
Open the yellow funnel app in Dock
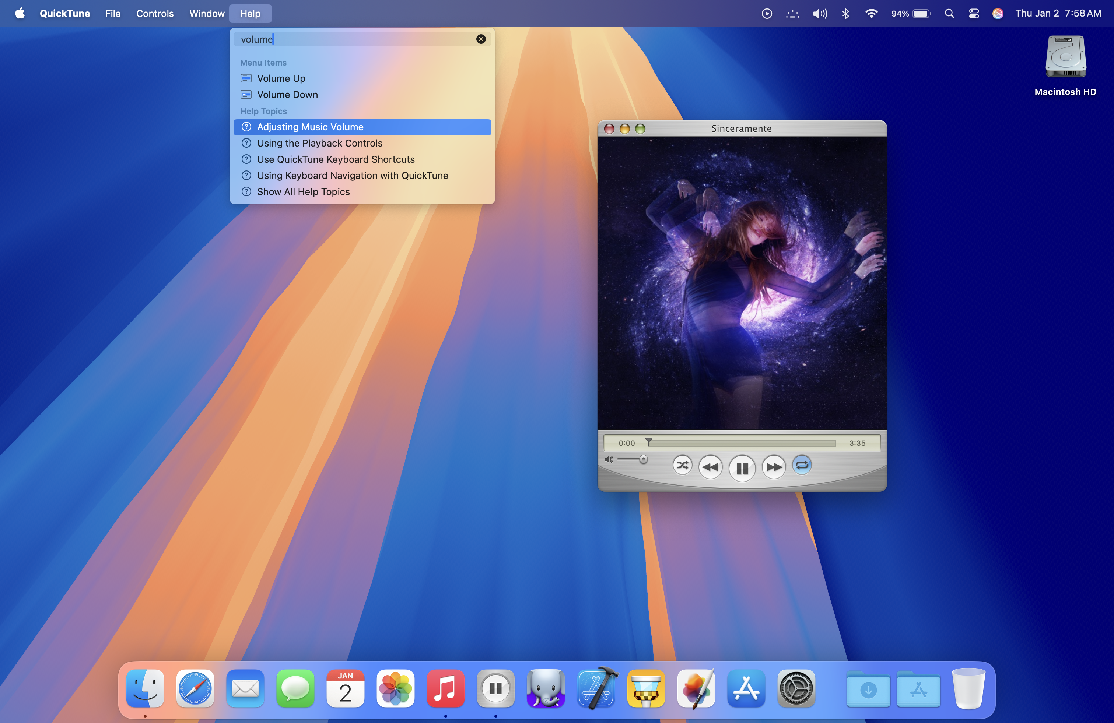coord(646,688)
